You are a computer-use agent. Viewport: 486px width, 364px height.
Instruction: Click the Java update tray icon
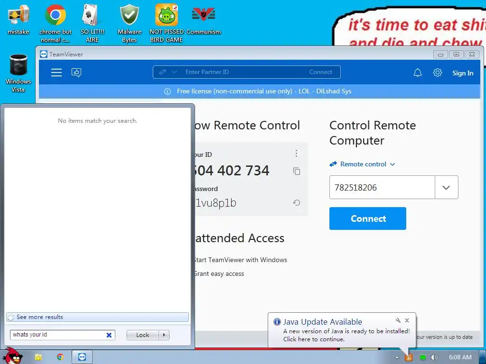click(x=409, y=357)
